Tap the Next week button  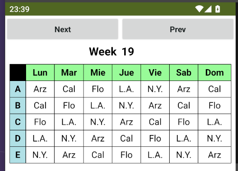coord(63,29)
